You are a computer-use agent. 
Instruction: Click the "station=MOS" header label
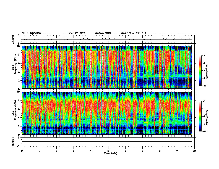pos(103,33)
